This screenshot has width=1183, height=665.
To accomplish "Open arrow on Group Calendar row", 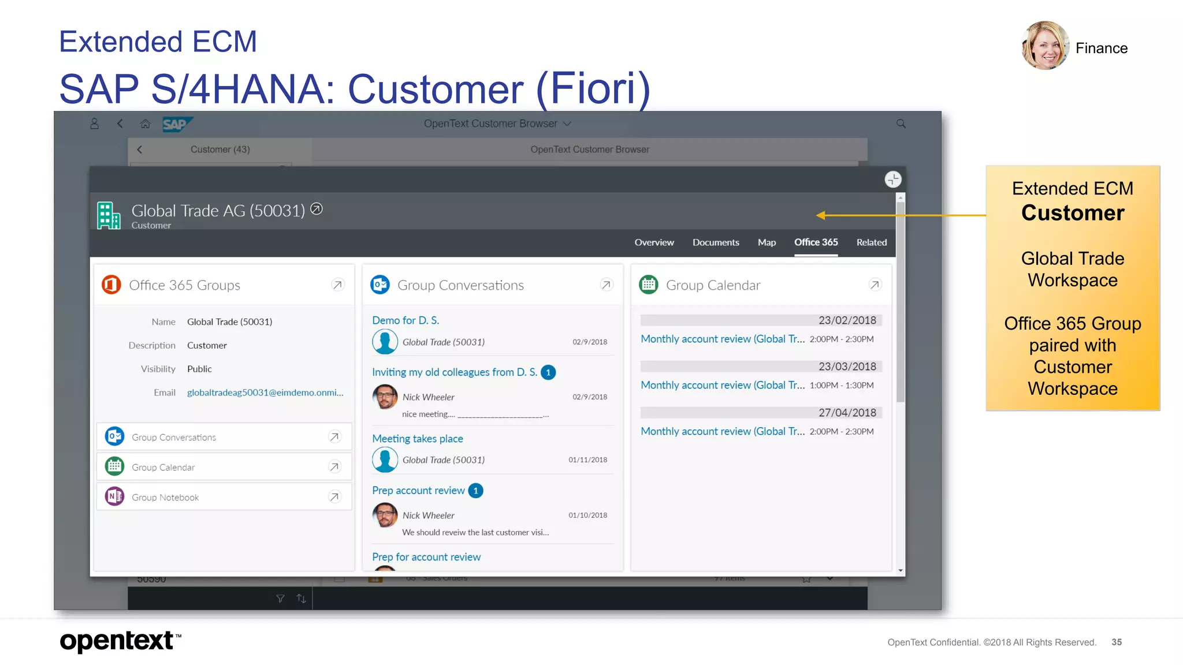I will click(334, 467).
